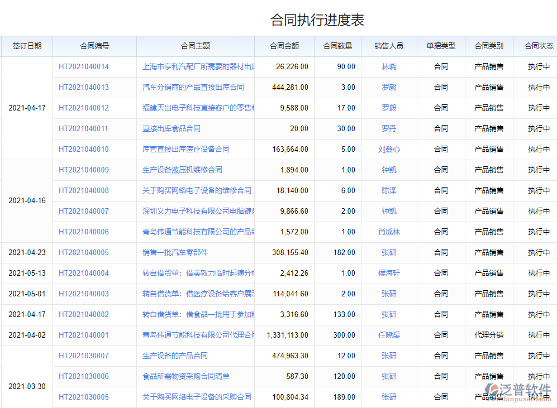Image resolution: width=557 pixels, height=408 pixels.
Task: Open contract HT2021040013 link
Action: [84, 87]
